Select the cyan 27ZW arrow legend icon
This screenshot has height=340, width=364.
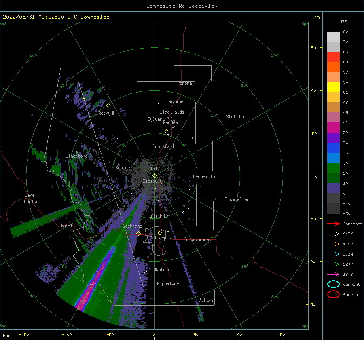pos(333,254)
